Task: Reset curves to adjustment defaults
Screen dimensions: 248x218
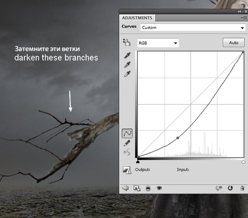Action: pyautogui.click(x=230, y=188)
